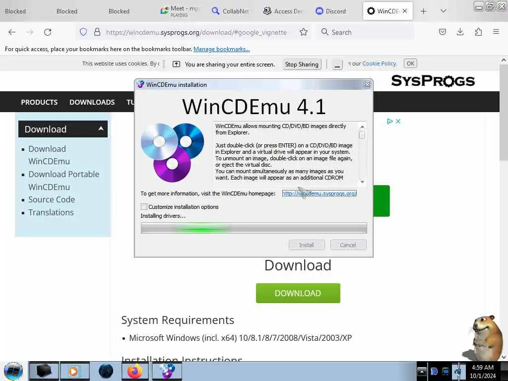Reload the page with refresh icon

[x=48, y=32]
